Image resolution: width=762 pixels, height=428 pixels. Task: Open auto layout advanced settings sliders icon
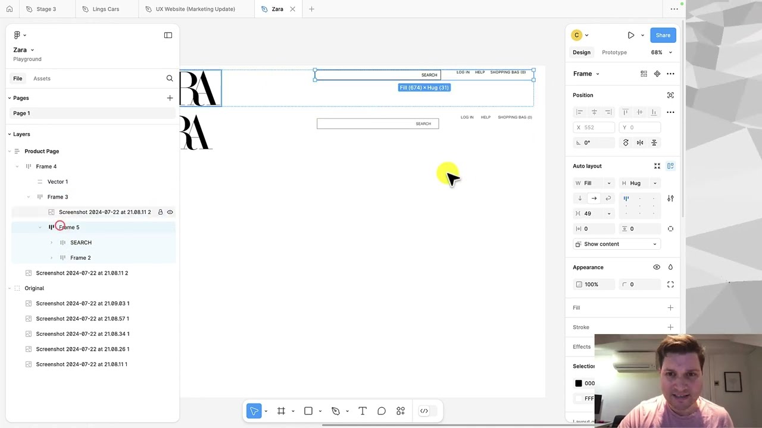[670, 199]
